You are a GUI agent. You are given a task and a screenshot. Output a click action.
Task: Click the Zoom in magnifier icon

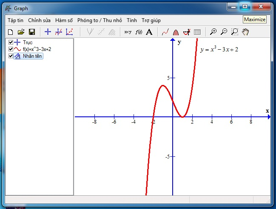click(x=213, y=32)
